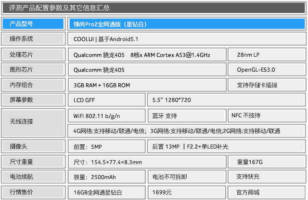
Task: Click the 支持存储卡插拔 cell
Action: [x=266, y=85]
